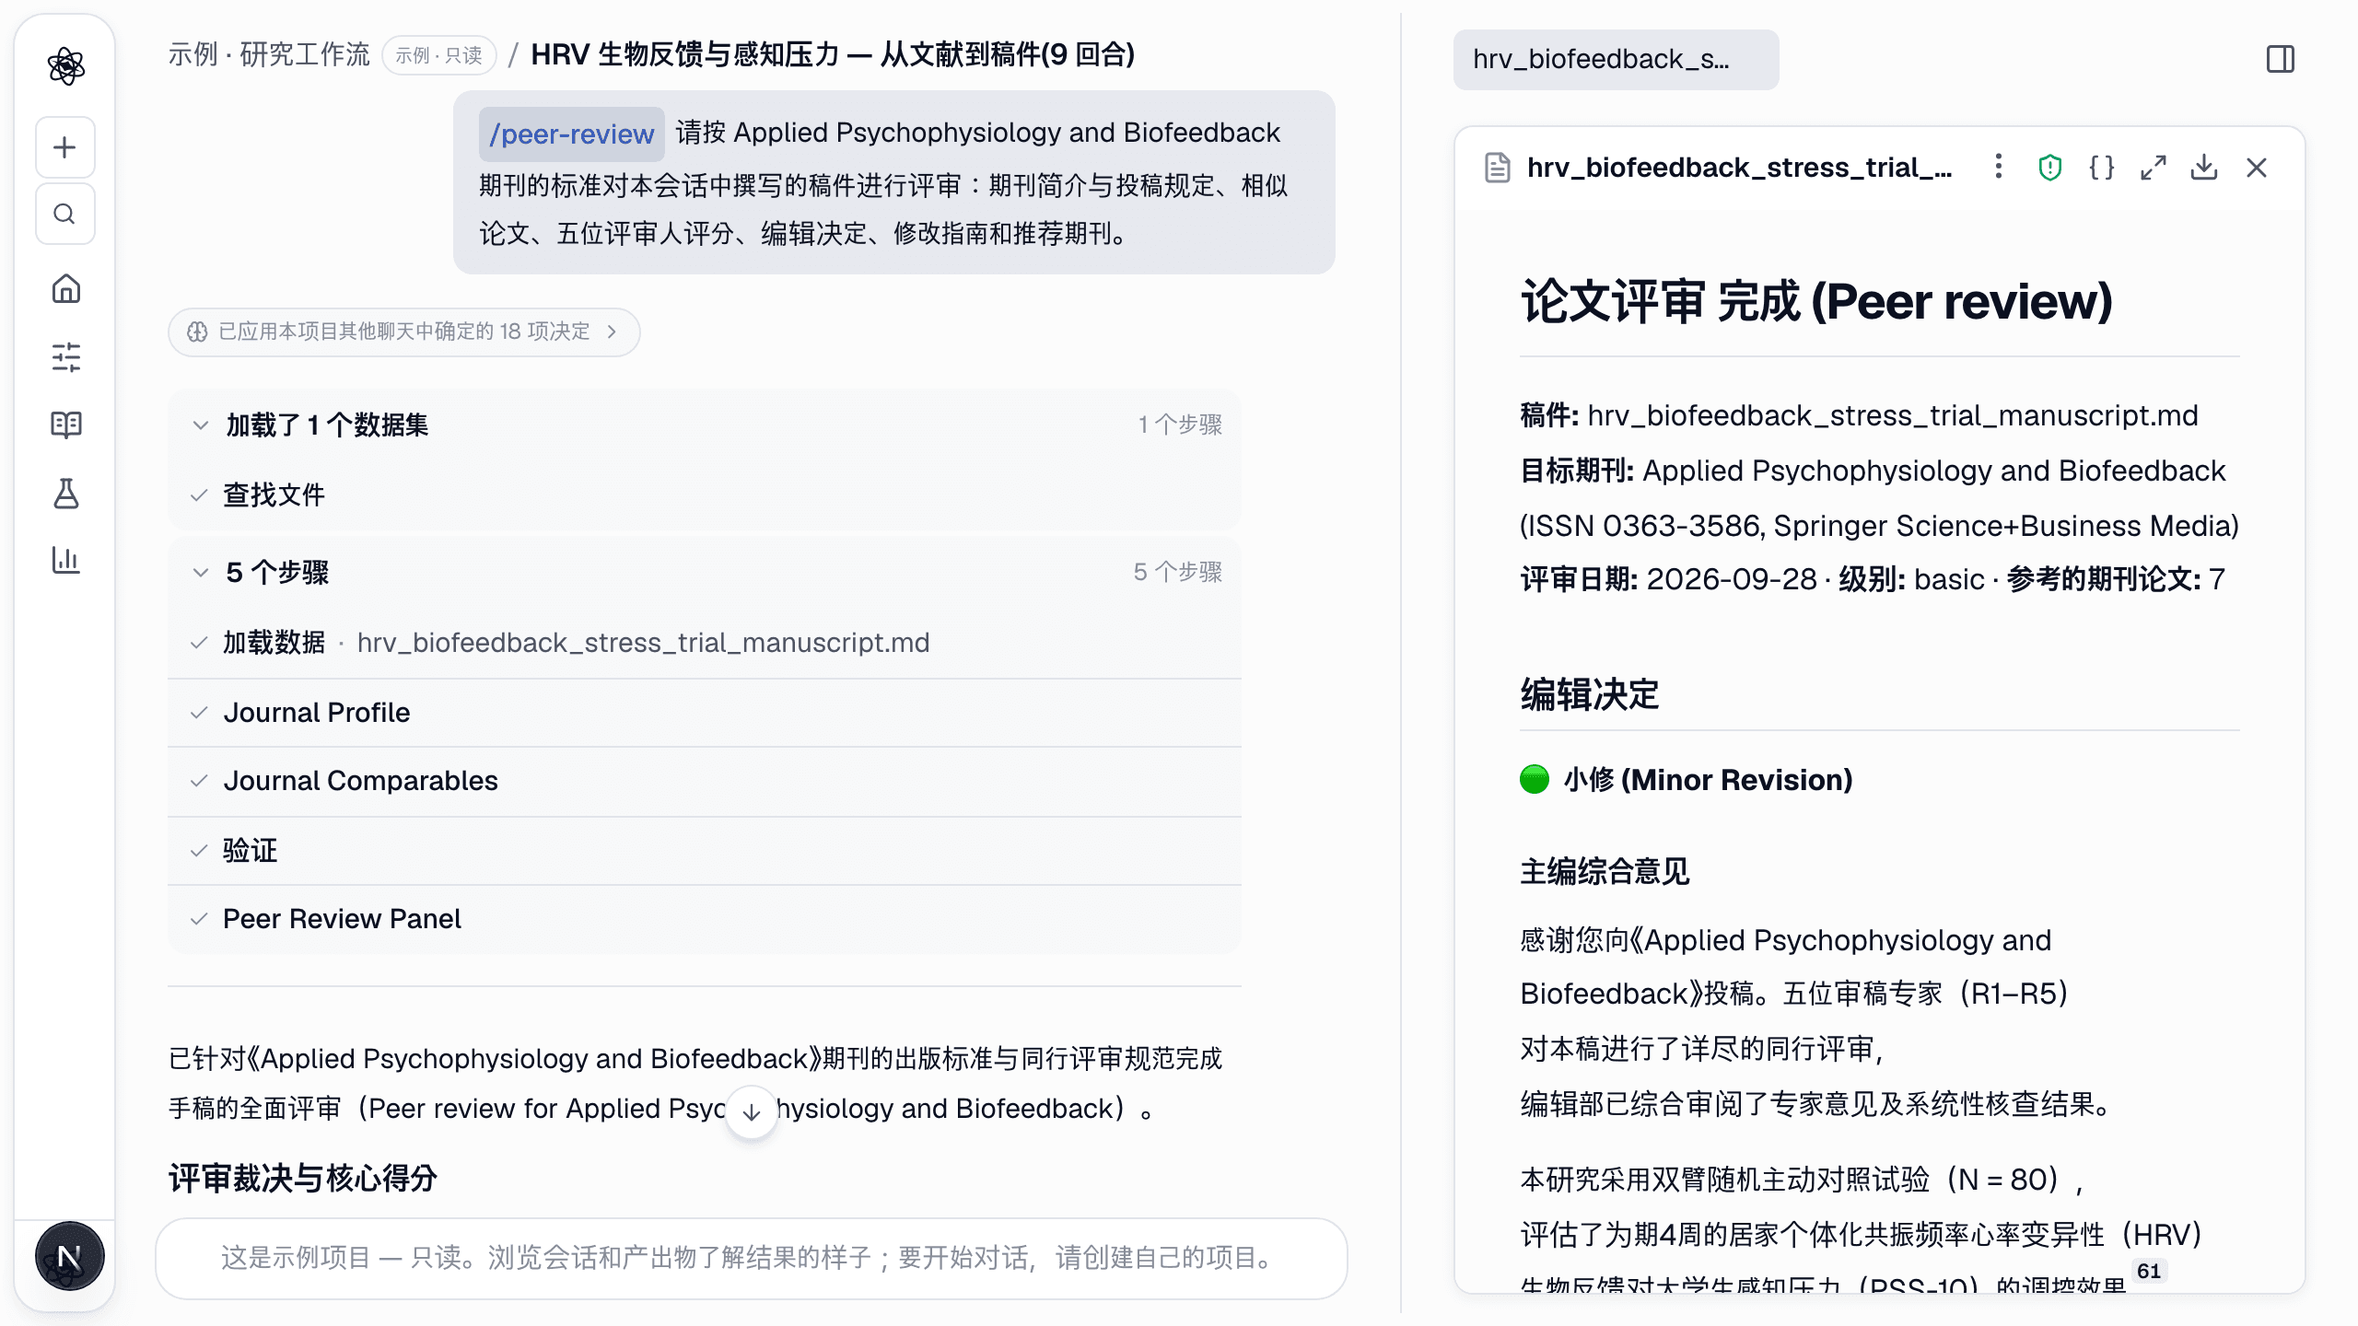Open the flask experiments icon
The width and height of the screenshot is (2358, 1326).
[x=65, y=494]
